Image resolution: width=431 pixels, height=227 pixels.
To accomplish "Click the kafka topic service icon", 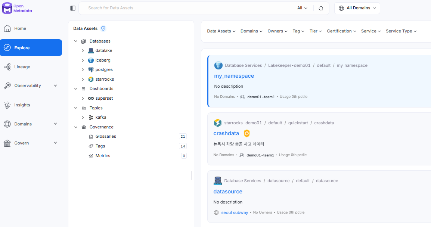I will coord(91,117).
